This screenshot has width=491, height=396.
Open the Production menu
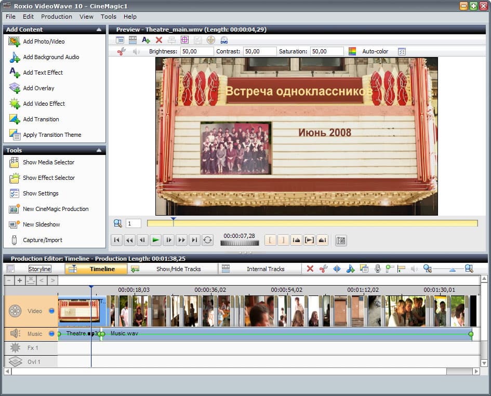click(x=57, y=17)
